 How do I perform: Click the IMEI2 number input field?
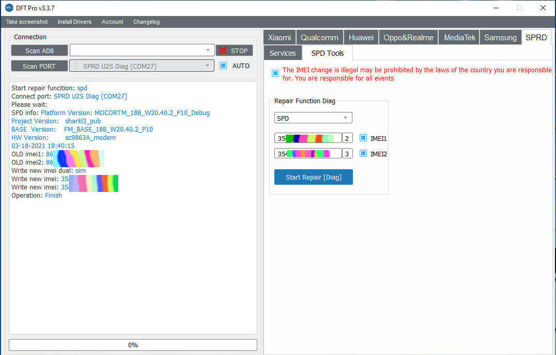(308, 154)
